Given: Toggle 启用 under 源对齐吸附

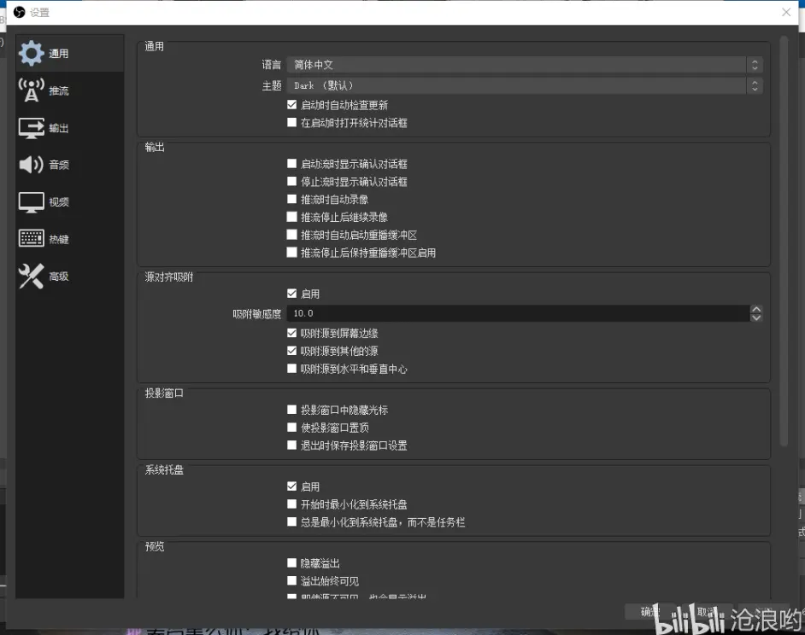Looking at the screenshot, I should pyautogui.click(x=291, y=294).
